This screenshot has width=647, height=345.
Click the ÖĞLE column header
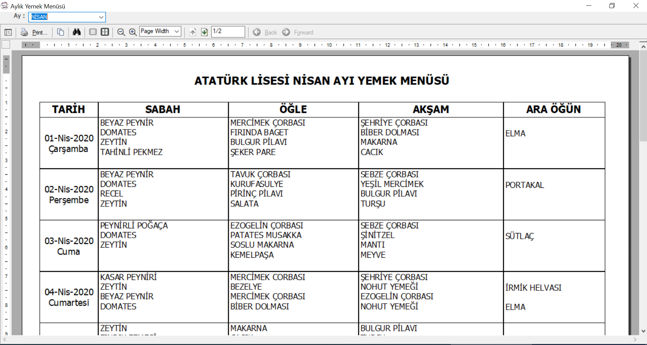[293, 109]
